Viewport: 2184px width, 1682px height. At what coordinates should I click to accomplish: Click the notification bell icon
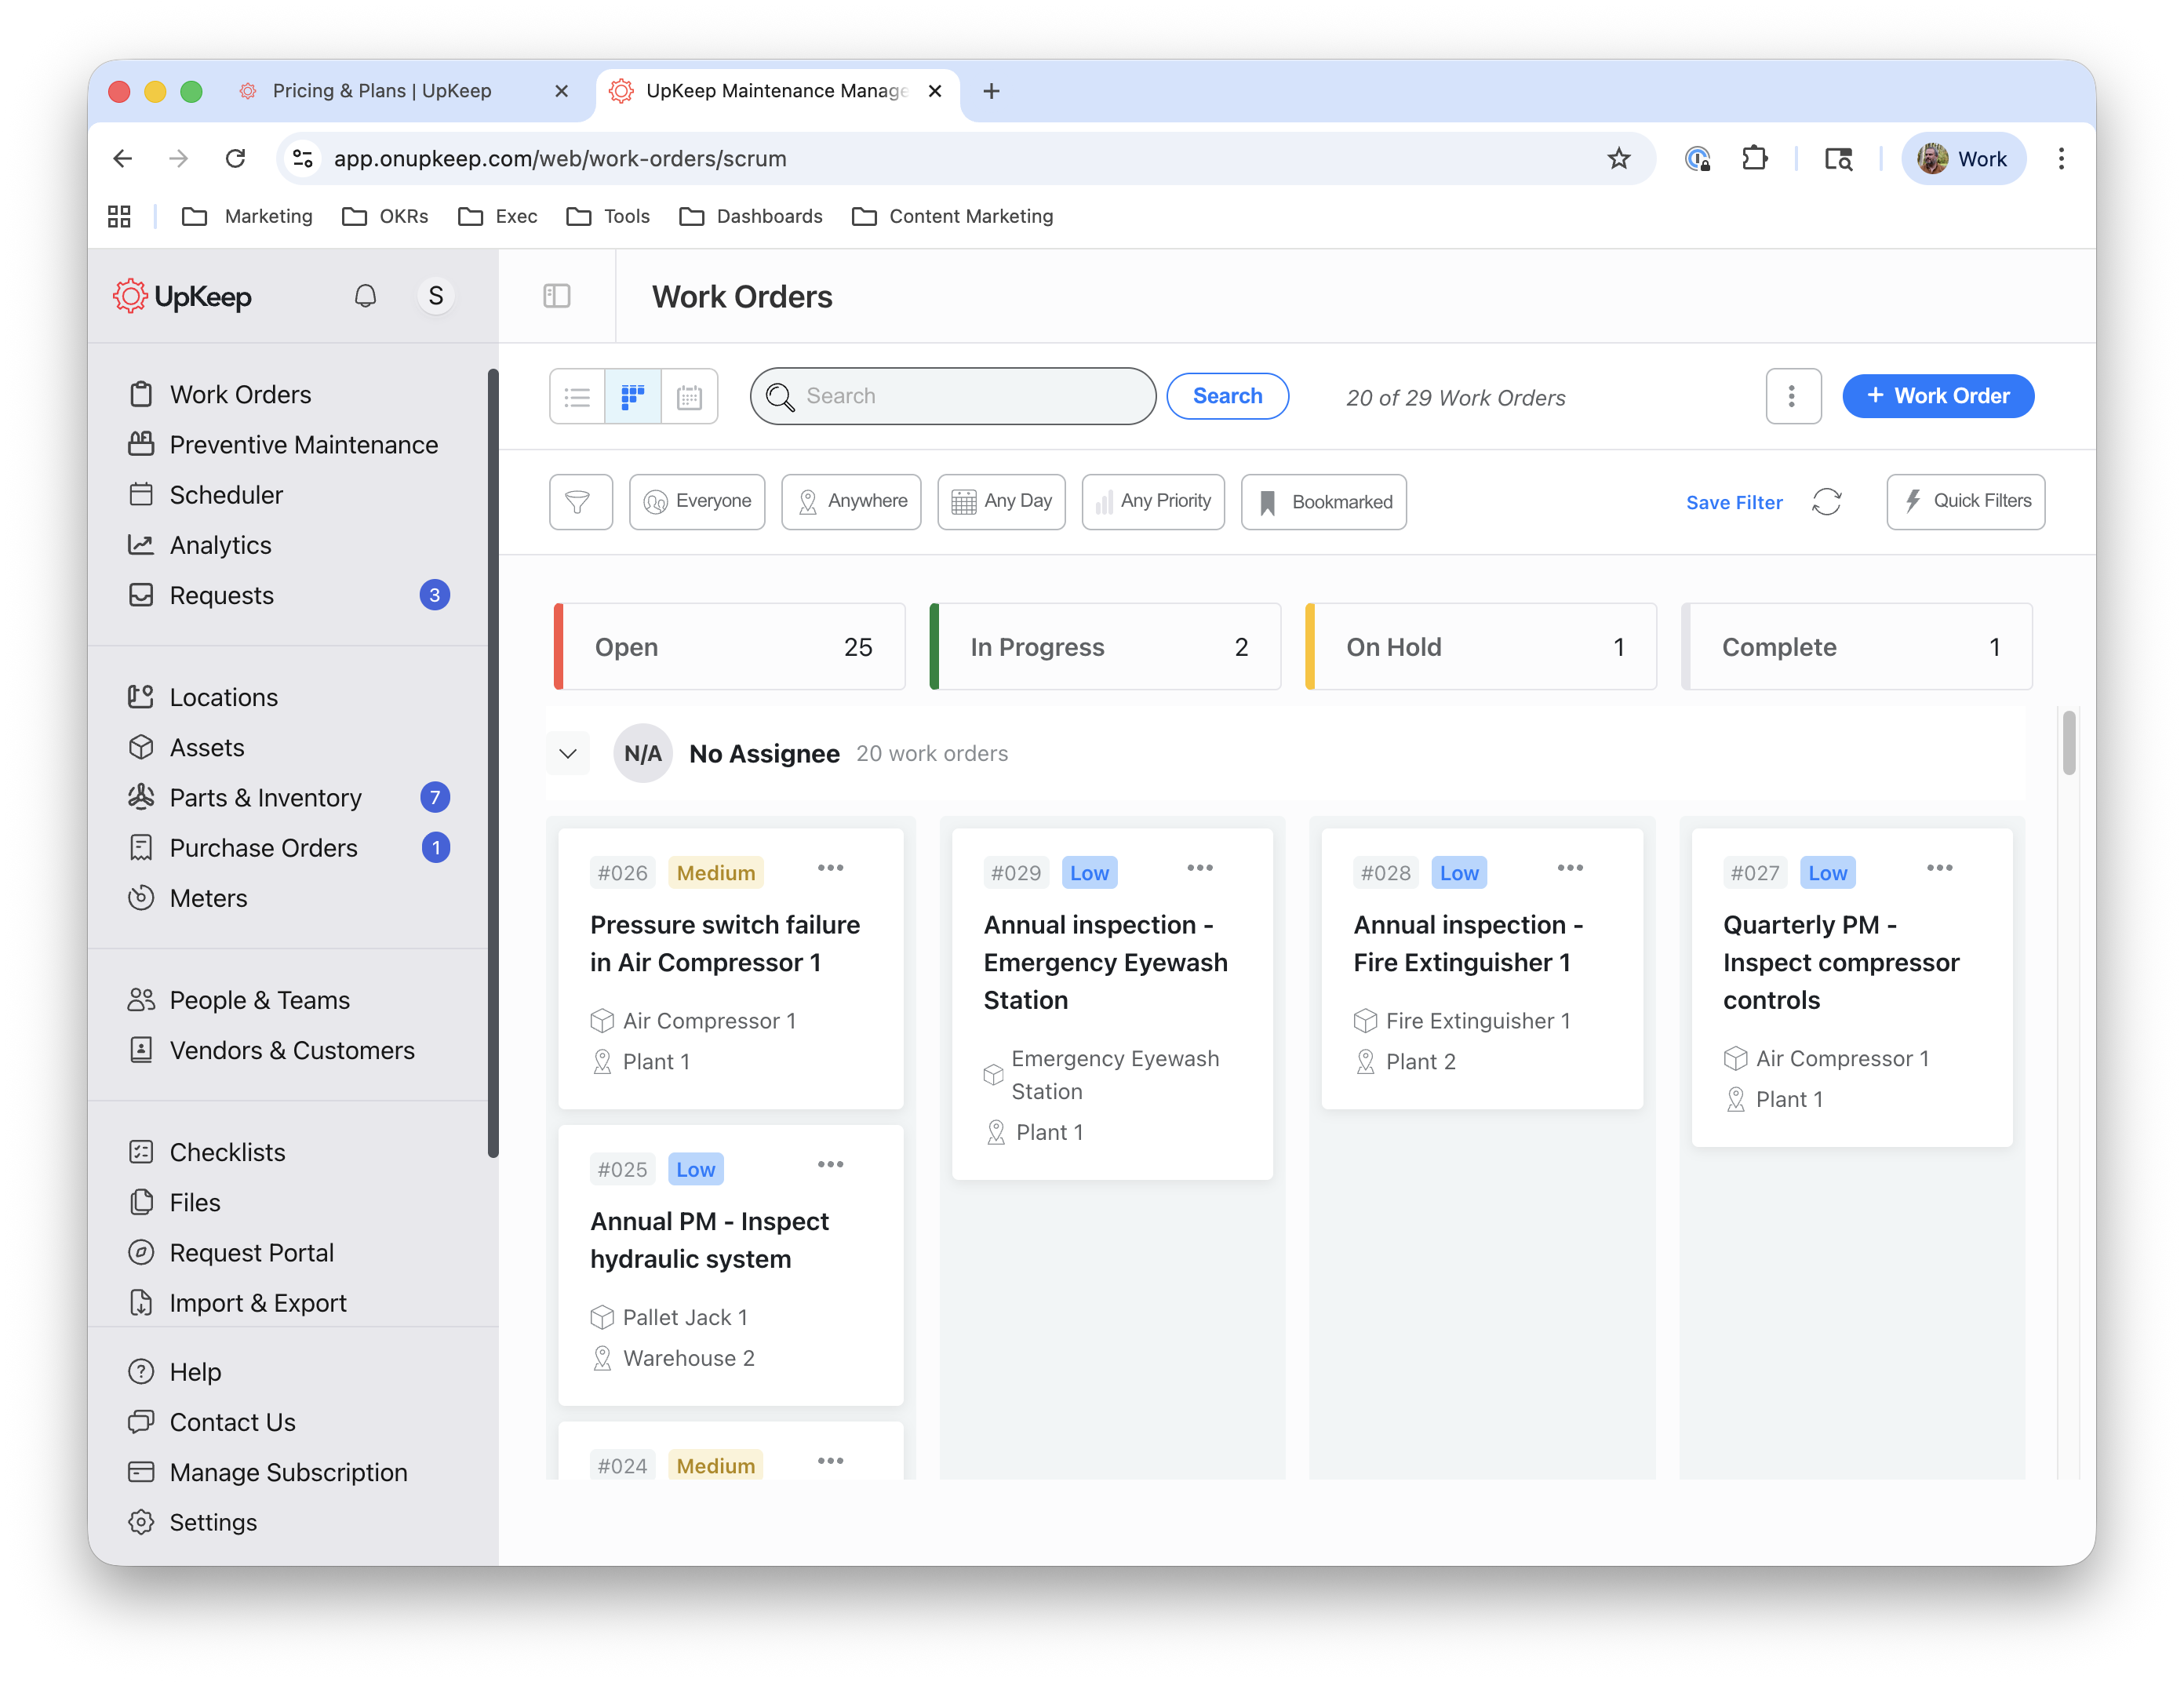(365, 296)
